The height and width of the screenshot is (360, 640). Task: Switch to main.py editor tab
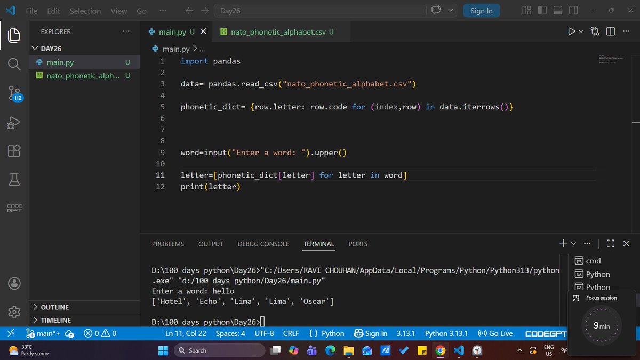click(177, 32)
